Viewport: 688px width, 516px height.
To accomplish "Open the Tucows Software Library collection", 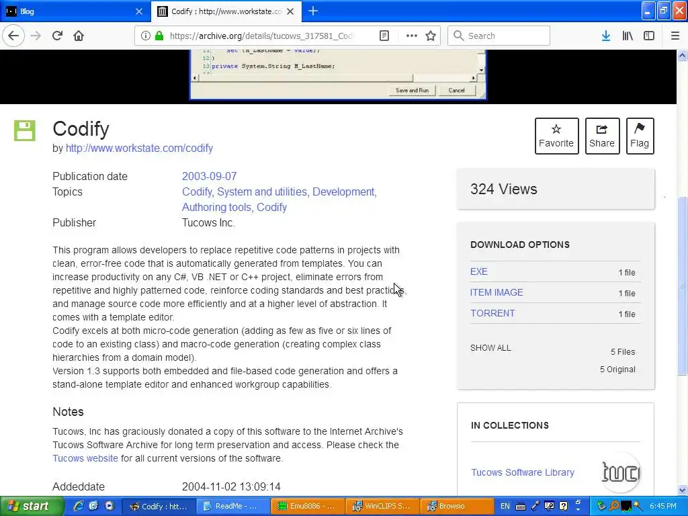I will [523, 472].
